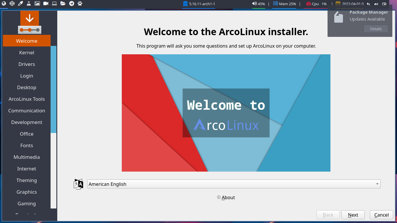Click the speaker volume icon showing 45%
The image size is (397, 223).
click(x=254, y=4)
